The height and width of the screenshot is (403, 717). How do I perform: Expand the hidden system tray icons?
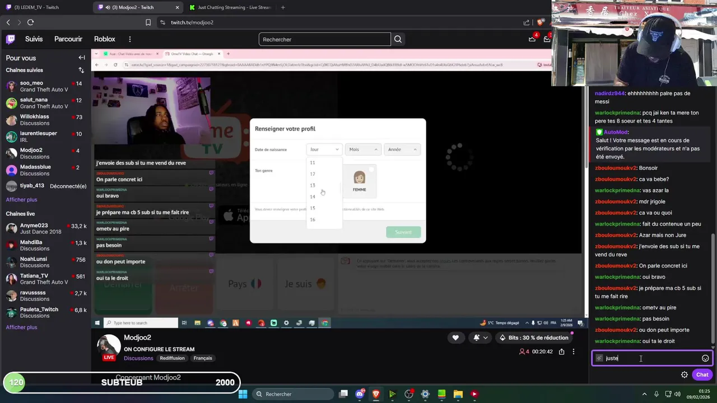[x=644, y=394]
